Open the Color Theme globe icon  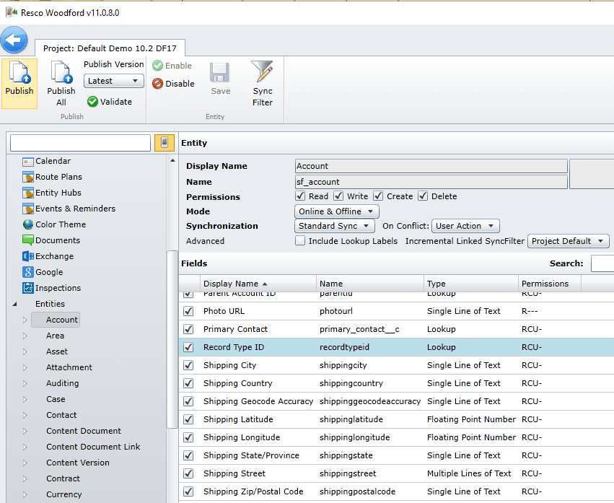point(28,224)
